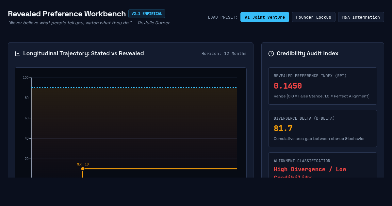Click the cumulative area gap description

tap(319, 139)
